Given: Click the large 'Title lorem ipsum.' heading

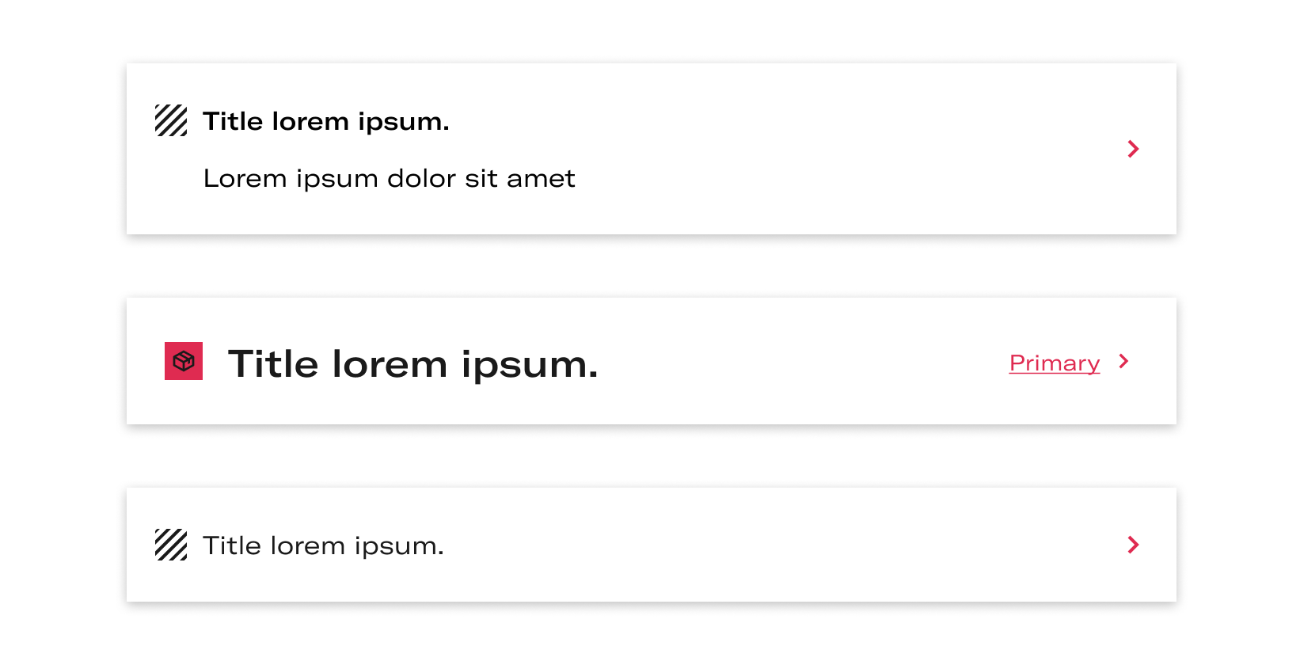Looking at the screenshot, I should click(412, 364).
